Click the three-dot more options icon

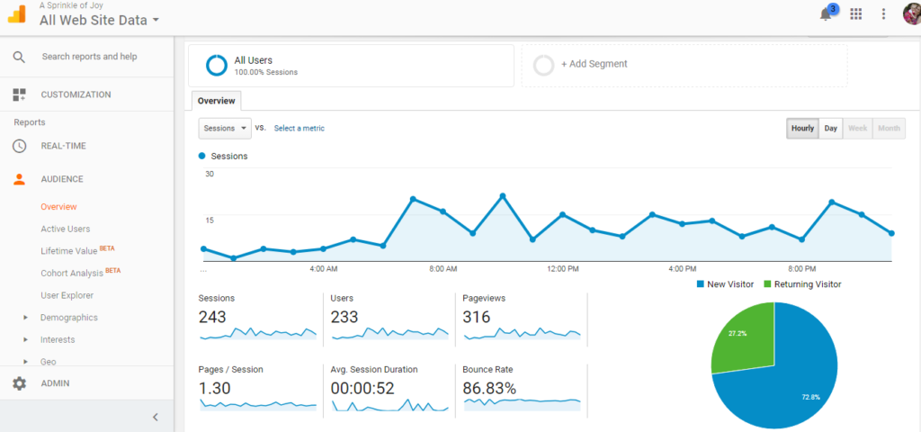pos(883,14)
